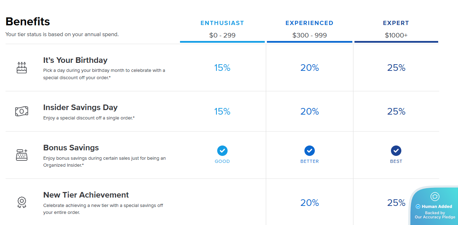Select the EXPERIENCED tier column header
The width and height of the screenshot is (458, 225).
309,23
